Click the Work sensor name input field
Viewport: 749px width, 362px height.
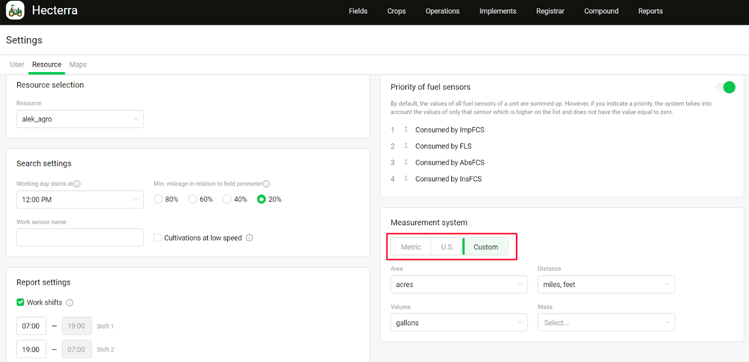point(80,238)
